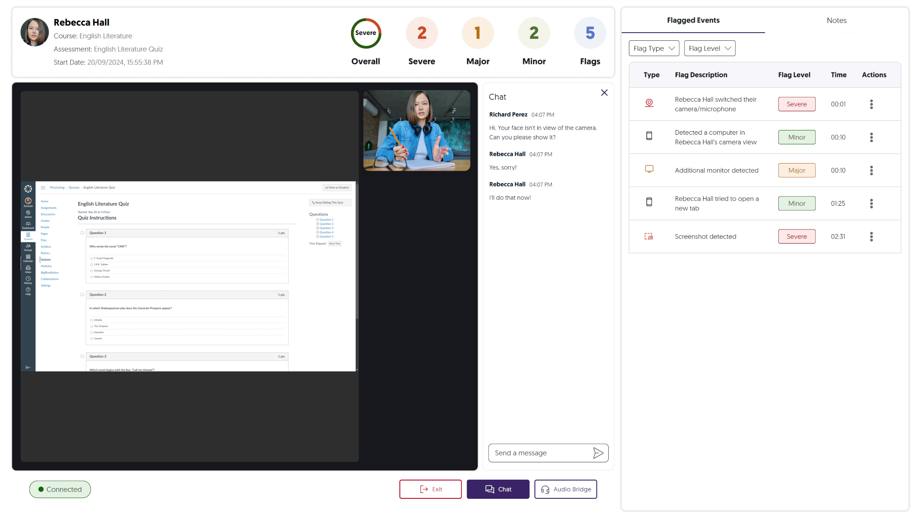The image size is (921, 518).
Task: Switch to the Flagged Events tab
Action: 693,20
